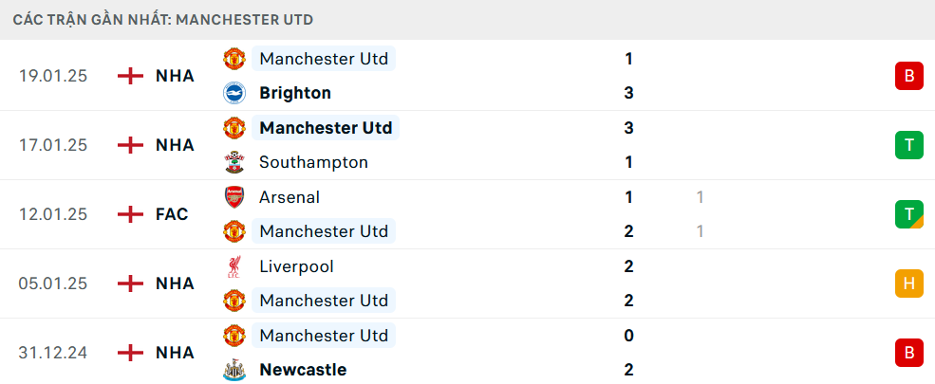Click the green T badge for Southampton match

tap(908, 145)
